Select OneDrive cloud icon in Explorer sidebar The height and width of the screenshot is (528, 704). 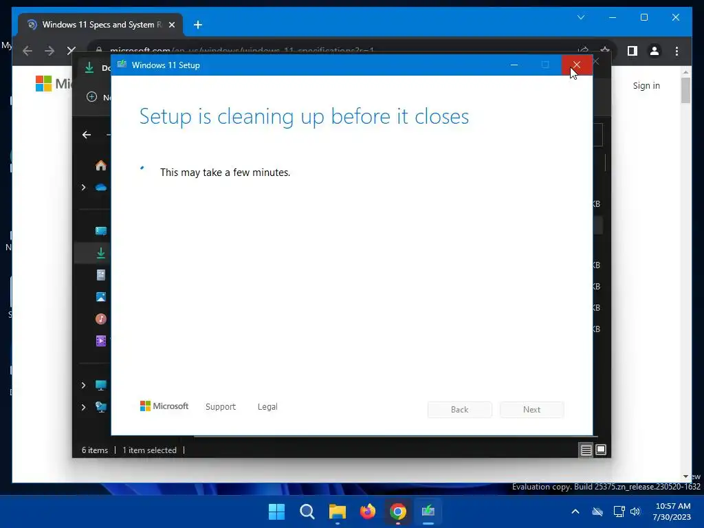click(x=100, y=187)
